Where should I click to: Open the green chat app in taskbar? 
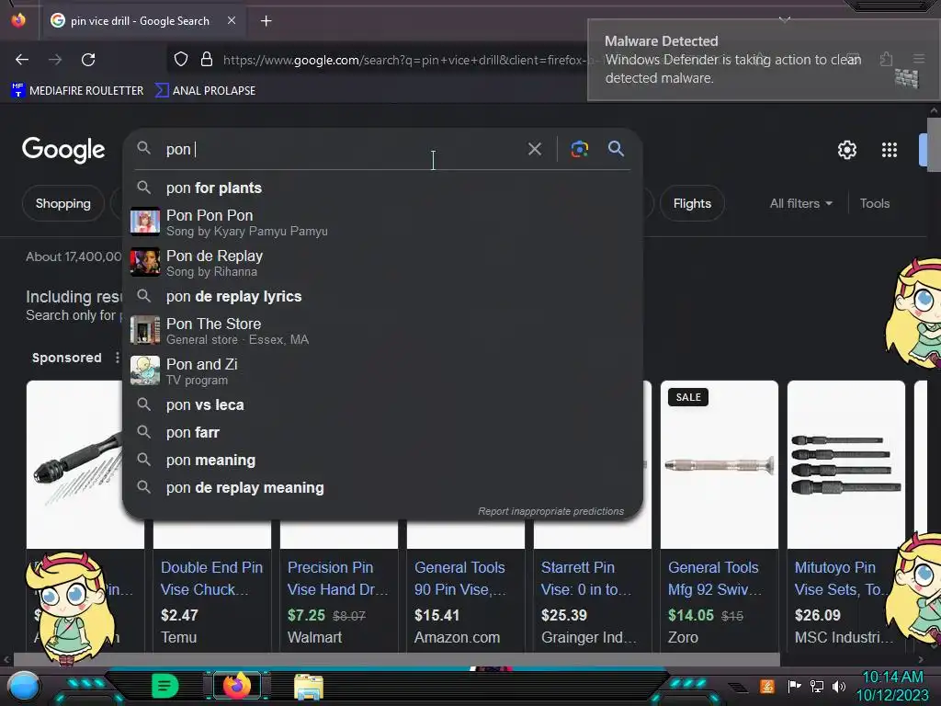(165, 686)
